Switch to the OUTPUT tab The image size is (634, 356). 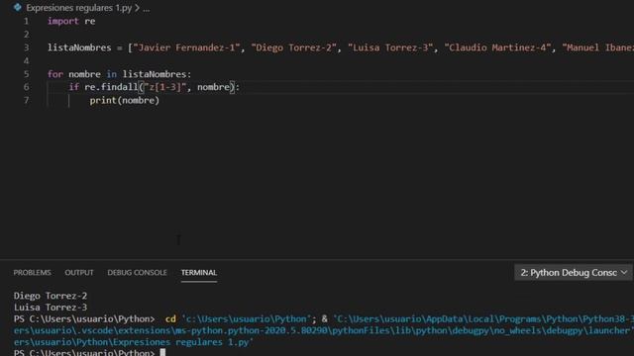(x=79, y=273)
